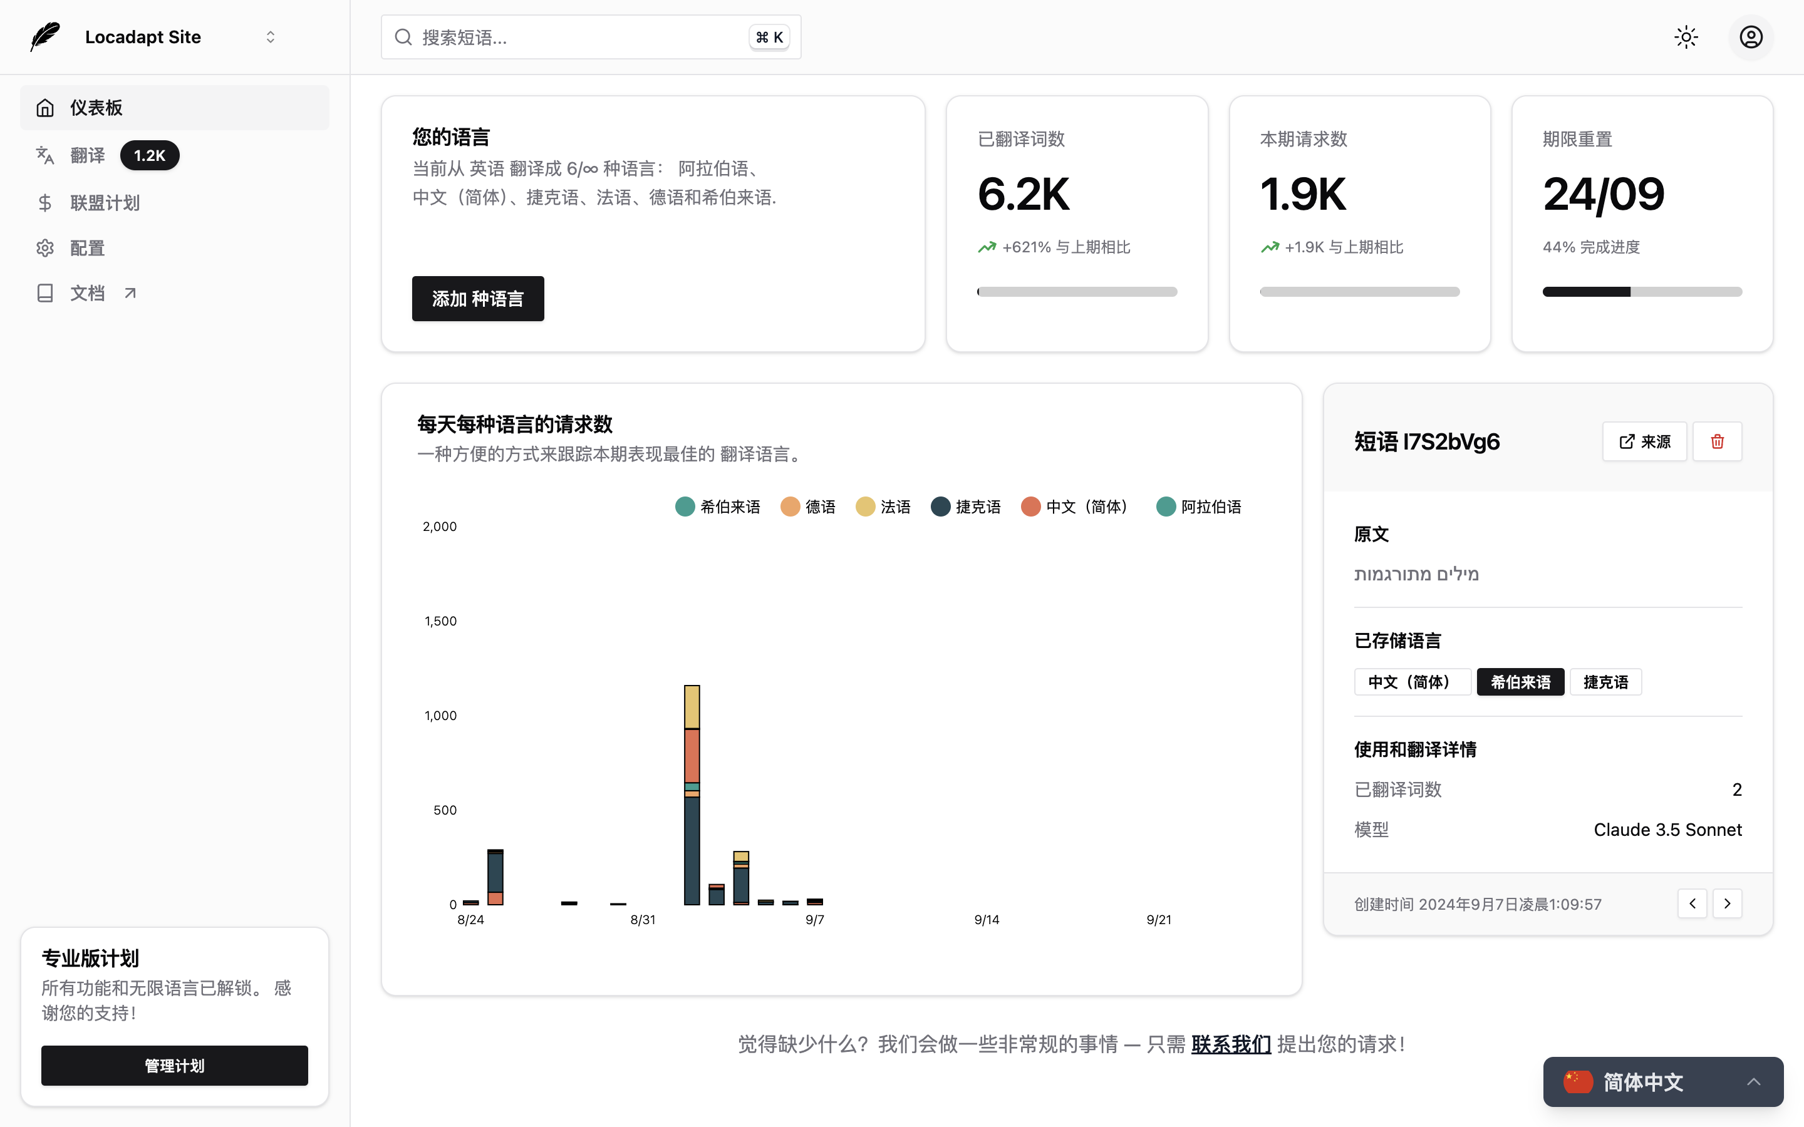Expand the Locadapt Site project switcher
This screenshot has width=1804, height=1127.
(x=270, y=38)
